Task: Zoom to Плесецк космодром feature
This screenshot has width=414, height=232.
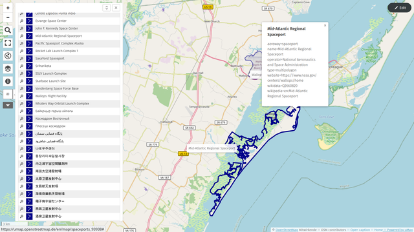Action: (x=21, y=126)
